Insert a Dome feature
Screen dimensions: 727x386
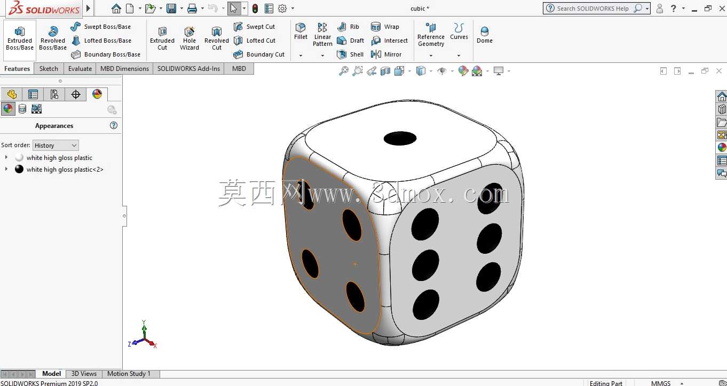click(x=485, y=35)
